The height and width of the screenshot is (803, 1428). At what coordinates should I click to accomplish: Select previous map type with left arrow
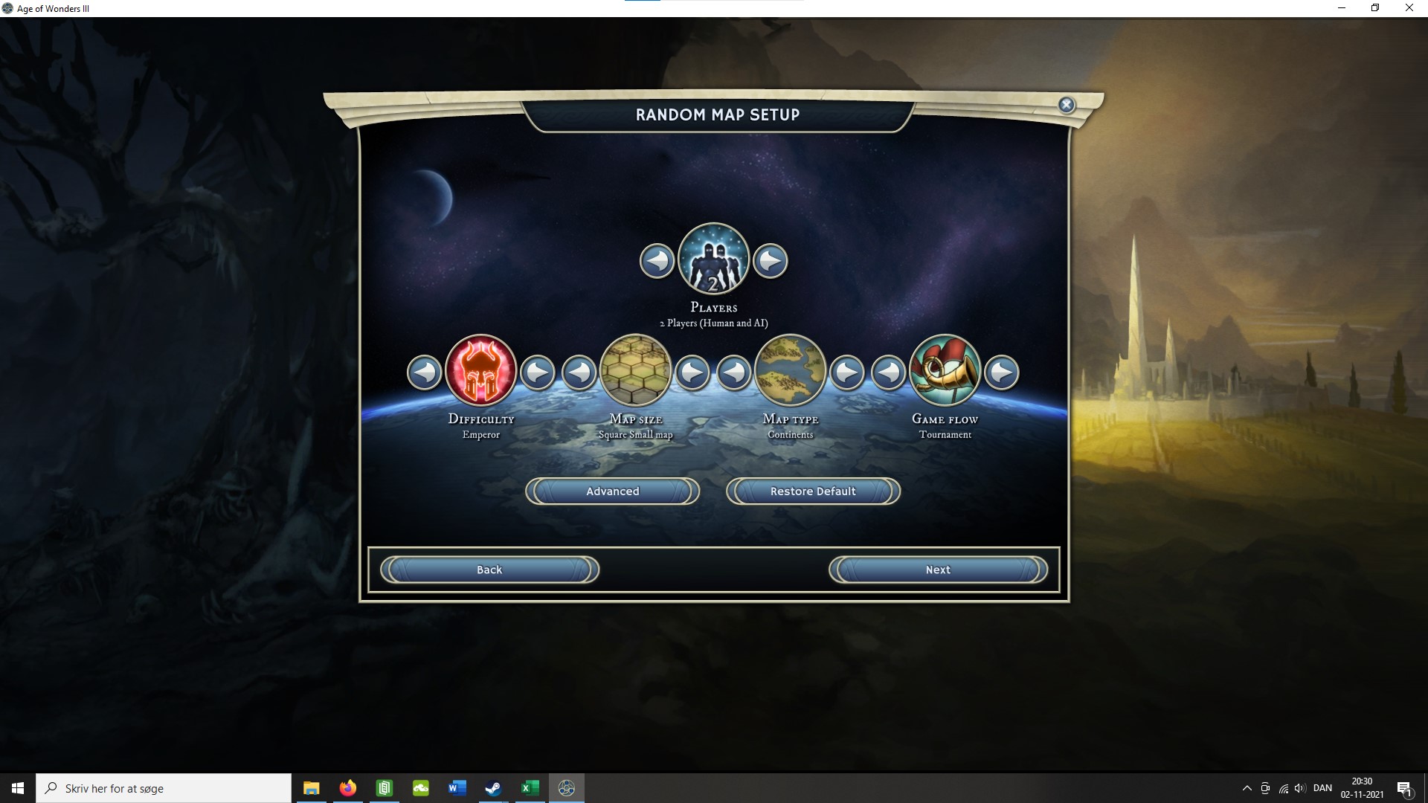(734, 372)
